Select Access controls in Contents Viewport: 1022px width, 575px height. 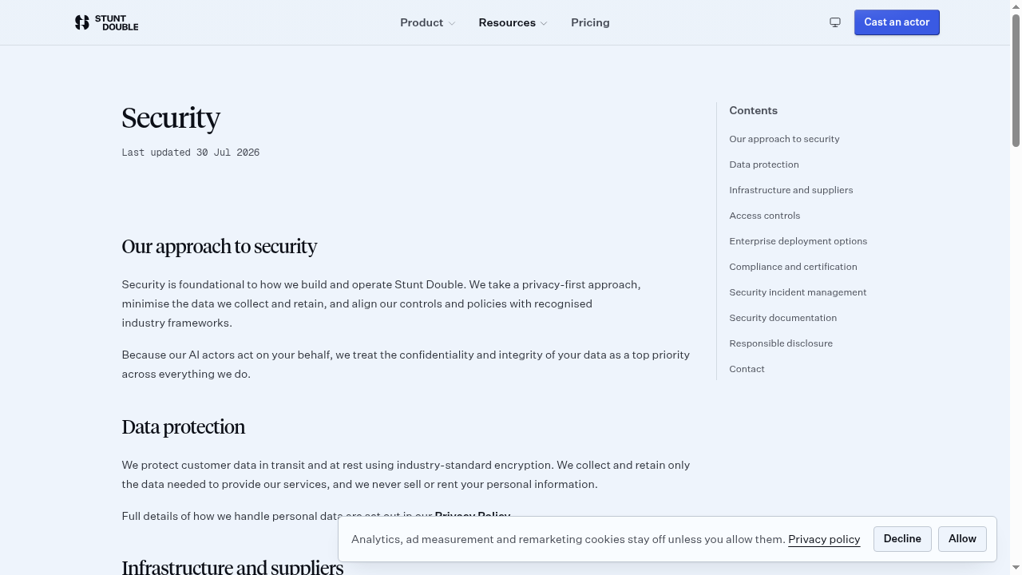pos(765,216)
